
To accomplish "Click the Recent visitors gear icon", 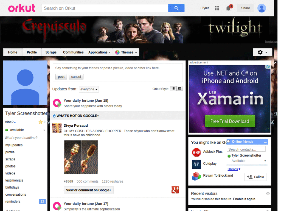I will [x=268, y=193].
